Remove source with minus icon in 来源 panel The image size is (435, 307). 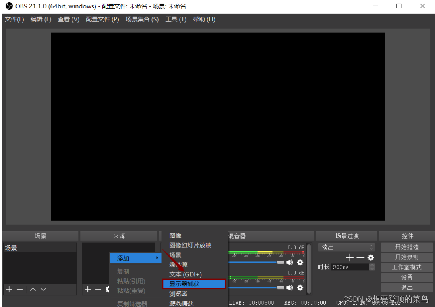(98, 289)
